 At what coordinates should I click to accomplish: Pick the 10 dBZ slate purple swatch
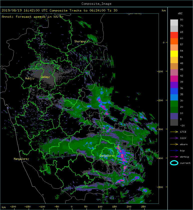pyautogui.click(x=174, y=116)
